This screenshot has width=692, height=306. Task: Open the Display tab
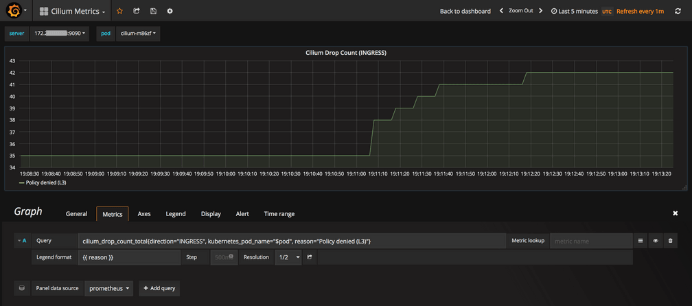pyautogui.click(x=211, y=214)
